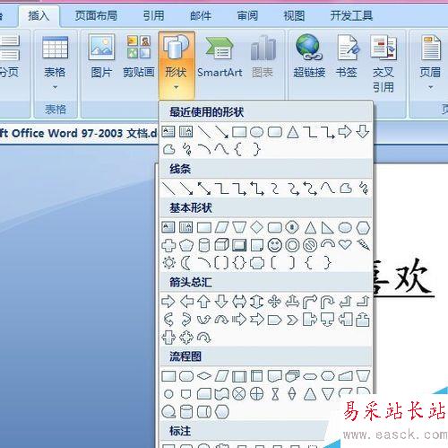Image resolution: width=448 pixels, height=448 pixels.
Task: Select left arrow in 箭头总汇
Action: pos(186,302)
